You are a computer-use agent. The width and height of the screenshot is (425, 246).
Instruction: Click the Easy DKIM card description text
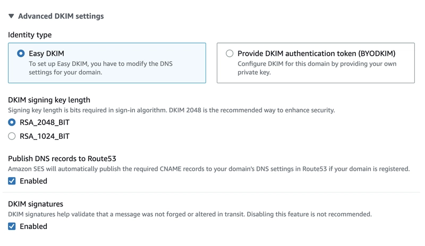point(100,68)
